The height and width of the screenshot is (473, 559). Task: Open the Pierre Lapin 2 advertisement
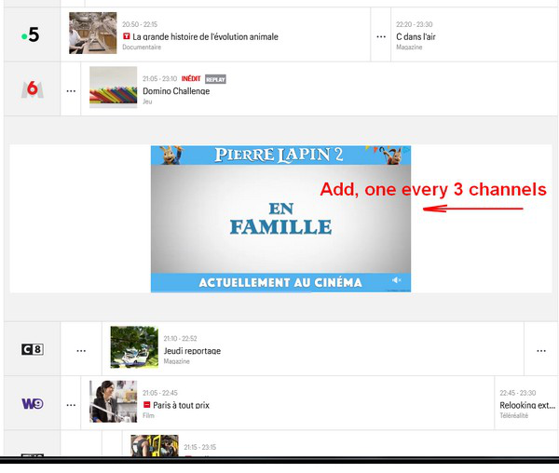tap(280, 219)
